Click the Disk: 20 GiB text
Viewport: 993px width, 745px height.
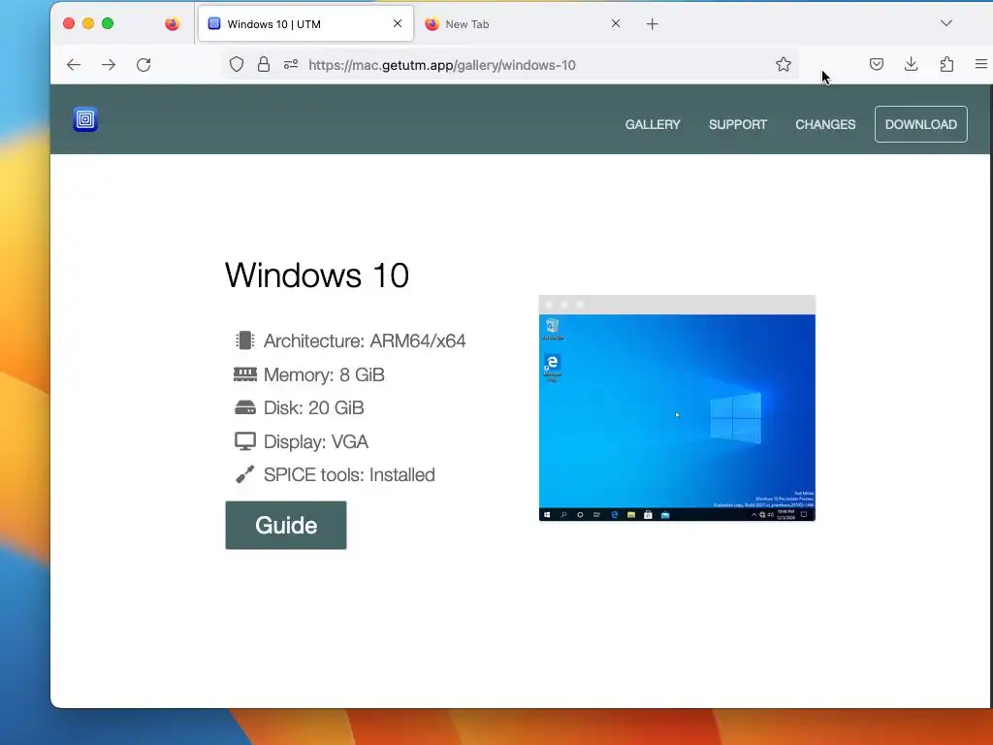pyautogui.click(x=313, y=408)
